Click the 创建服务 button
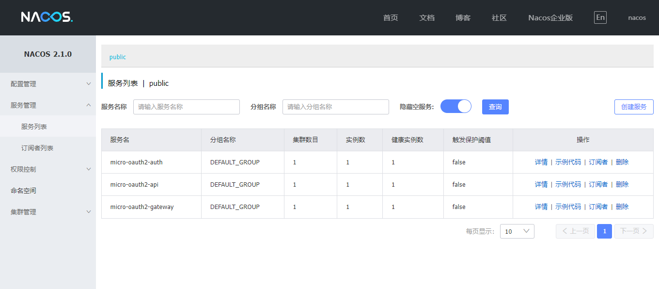The height and width of the screenshot is (289, 659). pos(634,107)
